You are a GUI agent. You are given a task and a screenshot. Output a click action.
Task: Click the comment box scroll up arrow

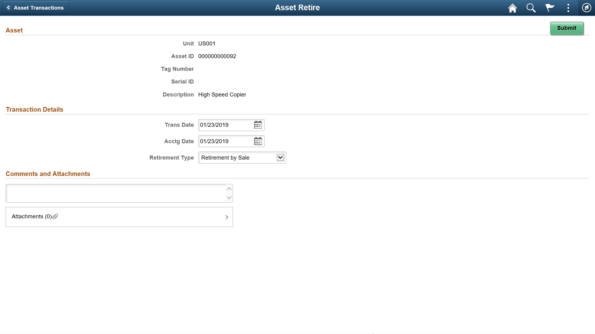point(229,188)
